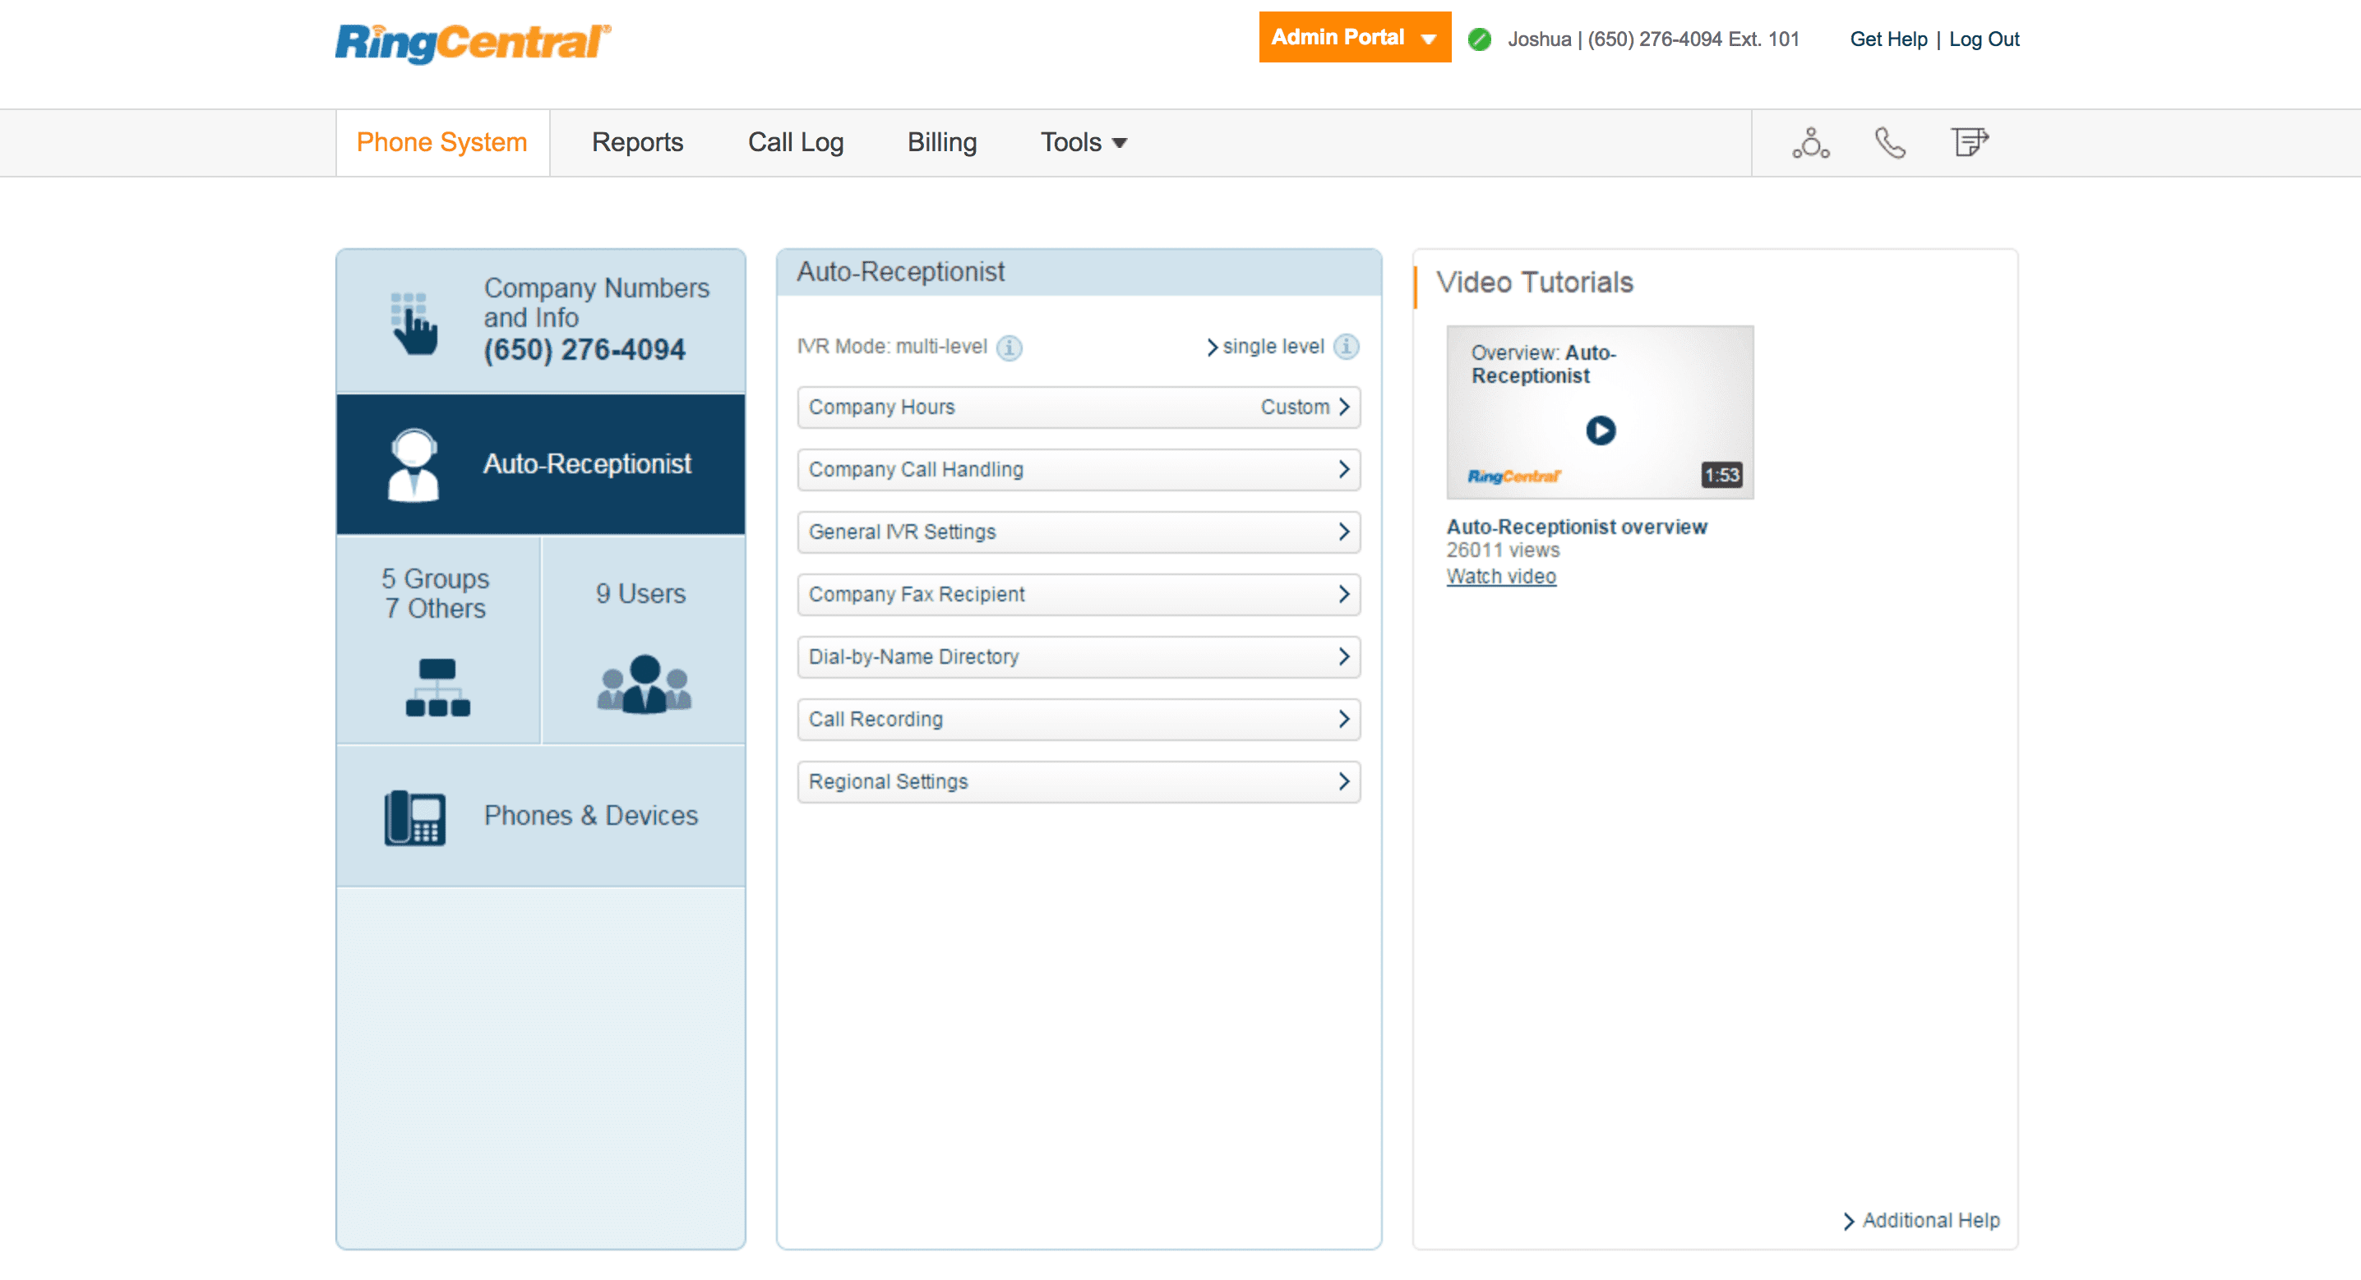Go to the Reports tab

coord(637,143)
